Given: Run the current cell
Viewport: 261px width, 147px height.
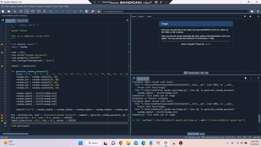Looking at the screenshot, I should 33,11.
